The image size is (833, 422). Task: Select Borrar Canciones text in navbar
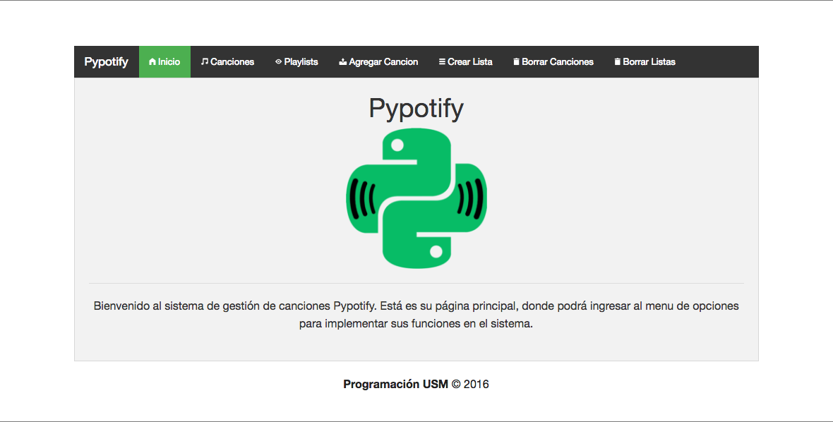pos(558,62)
